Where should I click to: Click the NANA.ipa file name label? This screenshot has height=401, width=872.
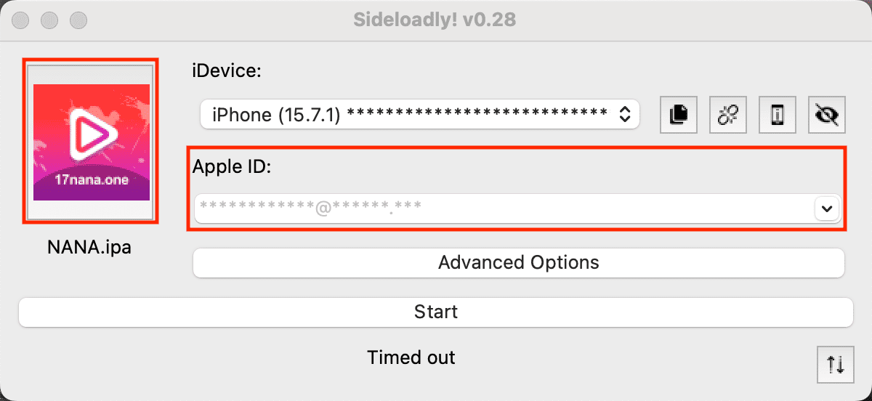coord(89,247)
